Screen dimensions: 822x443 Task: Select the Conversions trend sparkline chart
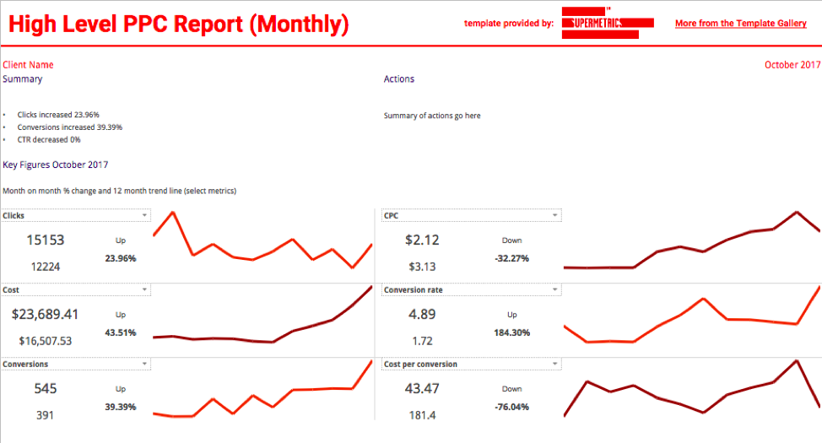tap(262, 393)
